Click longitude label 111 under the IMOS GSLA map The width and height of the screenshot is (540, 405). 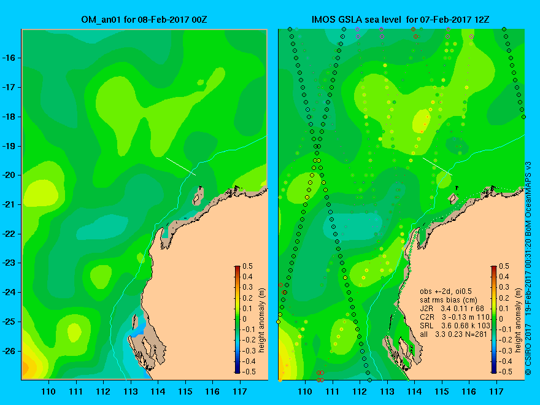coord(333,391)
